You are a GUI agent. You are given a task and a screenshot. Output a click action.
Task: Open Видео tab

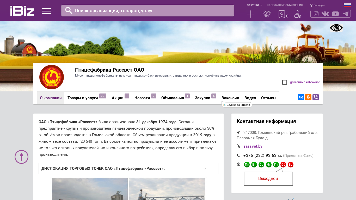click(250, 98)
